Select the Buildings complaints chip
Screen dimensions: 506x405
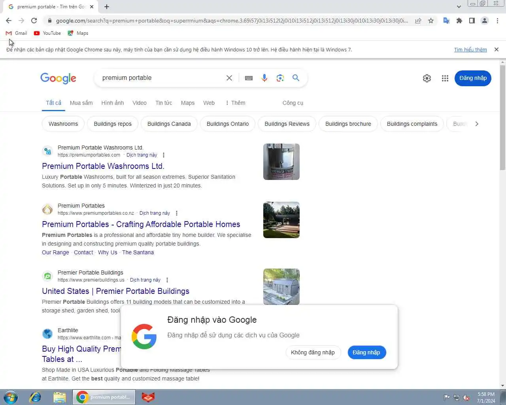click(412, 124)
